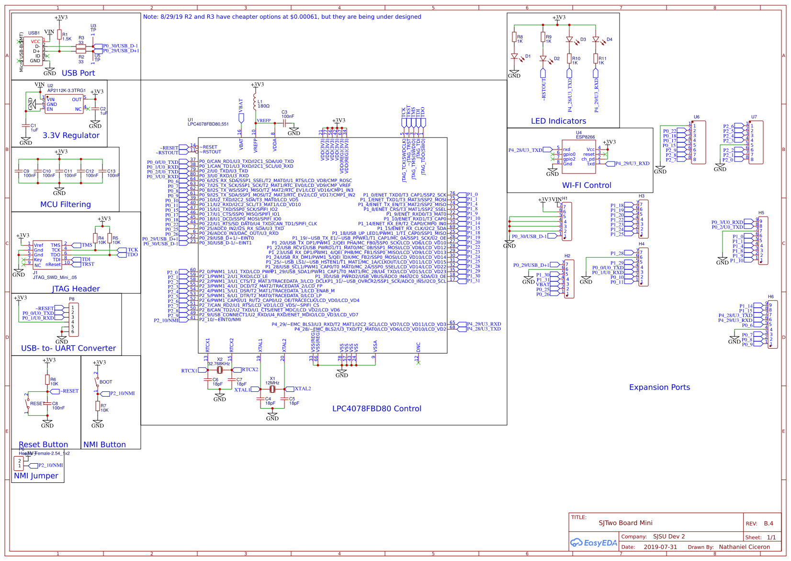
Task: Select the BOOT switch symbol
Action: (x=97, y=381)
